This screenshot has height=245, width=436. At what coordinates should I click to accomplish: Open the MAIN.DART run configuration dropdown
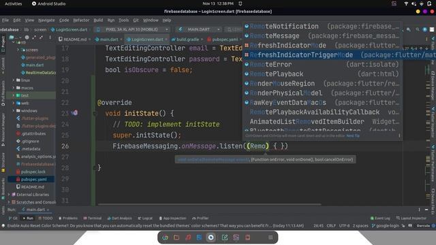(x=198, y=29)
